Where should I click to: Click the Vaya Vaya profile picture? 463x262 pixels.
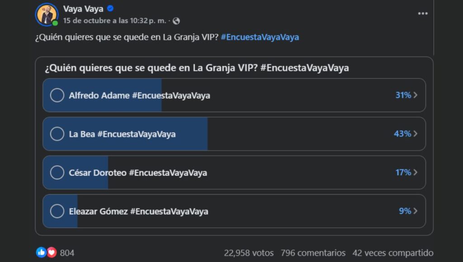pos(47,14)
